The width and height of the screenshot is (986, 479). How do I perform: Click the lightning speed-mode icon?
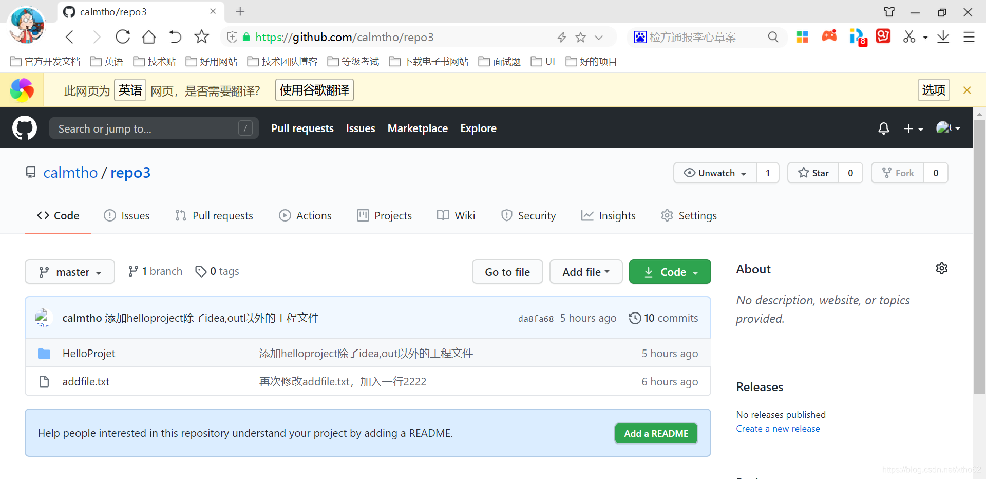point(562,37)
